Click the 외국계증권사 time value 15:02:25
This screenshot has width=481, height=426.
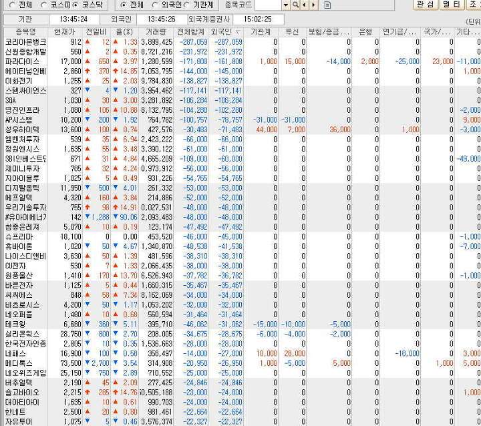[x=258, y=19]
